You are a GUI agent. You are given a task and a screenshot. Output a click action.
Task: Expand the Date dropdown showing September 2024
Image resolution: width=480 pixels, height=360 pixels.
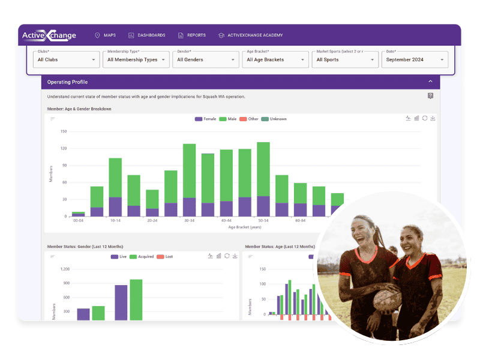click(x=415, y=59)
